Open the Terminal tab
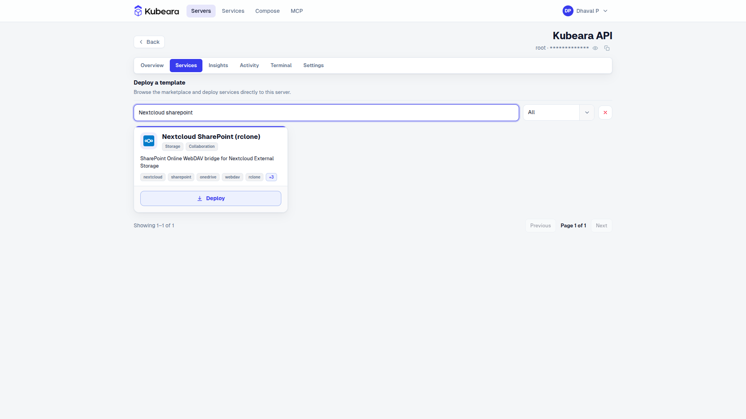Image resolution: width=746 pixels, height=419 pixels. [281, 66]
